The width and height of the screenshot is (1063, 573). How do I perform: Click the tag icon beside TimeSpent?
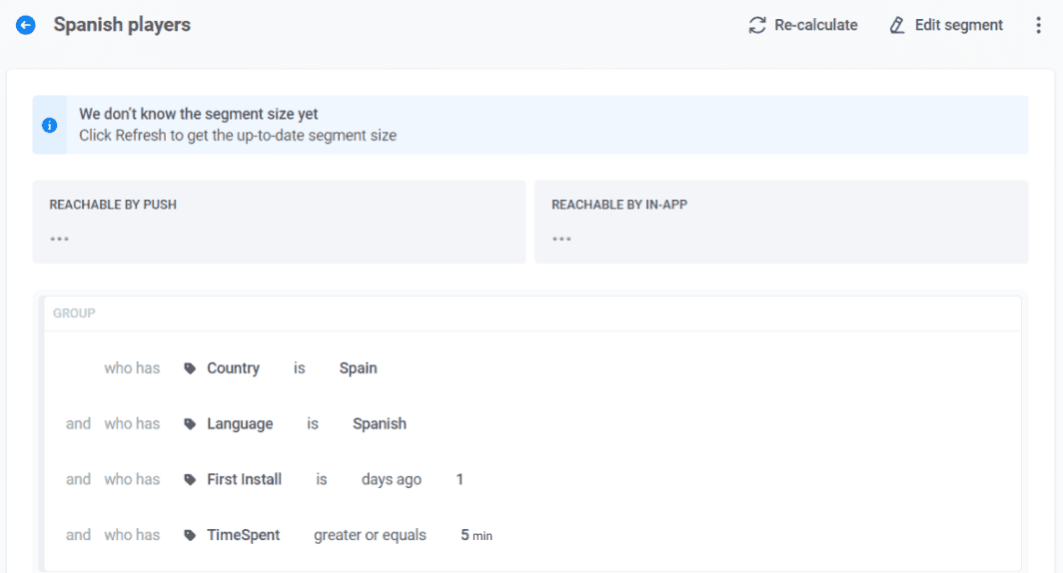[x=190, y=536]
